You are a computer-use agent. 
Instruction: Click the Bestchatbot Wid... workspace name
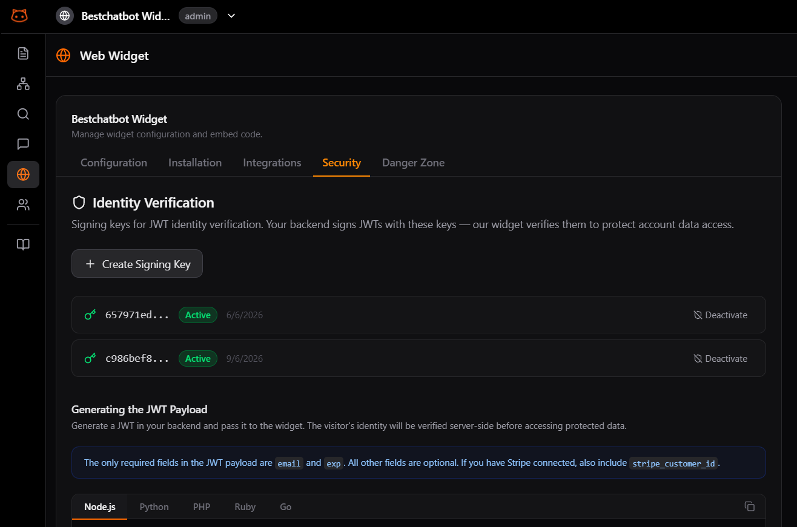pyautogui.click(x=126, y=16)
